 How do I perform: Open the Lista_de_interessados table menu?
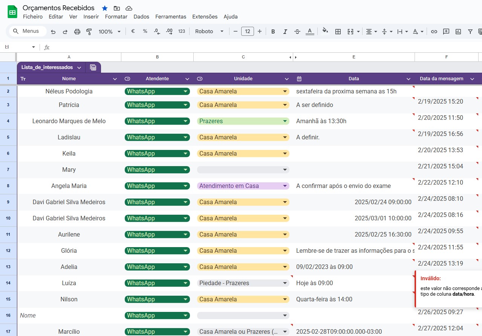[x=79, y=67]
